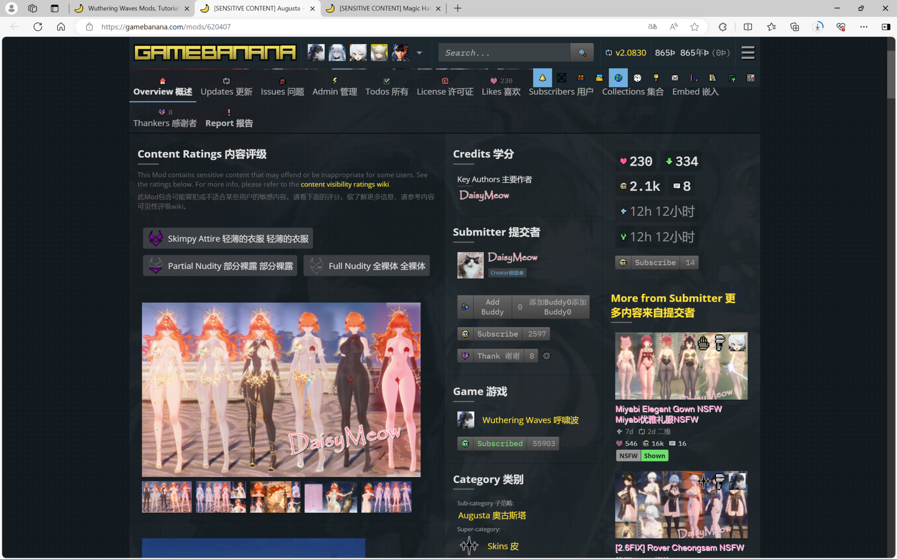Switch to the Updates tab
Viewport: 897px width, 560px height.
[x=227, y=87]
